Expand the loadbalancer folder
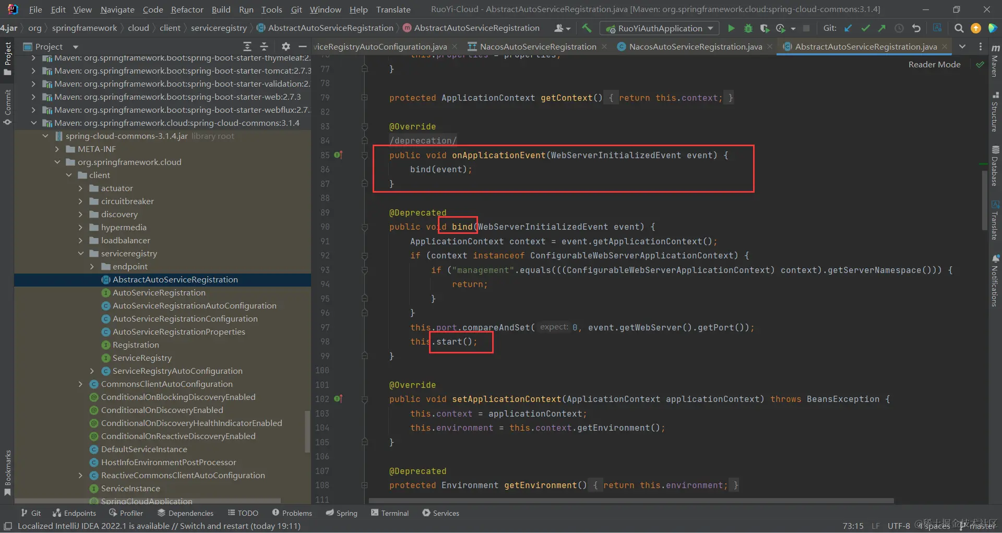 pos(80,241)
